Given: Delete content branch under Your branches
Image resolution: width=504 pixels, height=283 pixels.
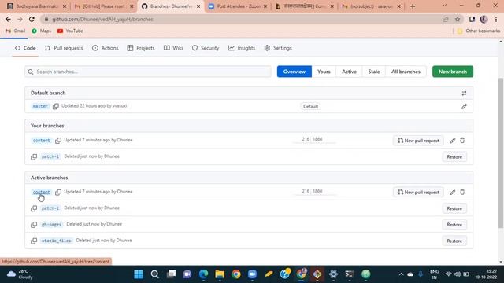Looking at the screenshot, I should click(x=462, y=141).
